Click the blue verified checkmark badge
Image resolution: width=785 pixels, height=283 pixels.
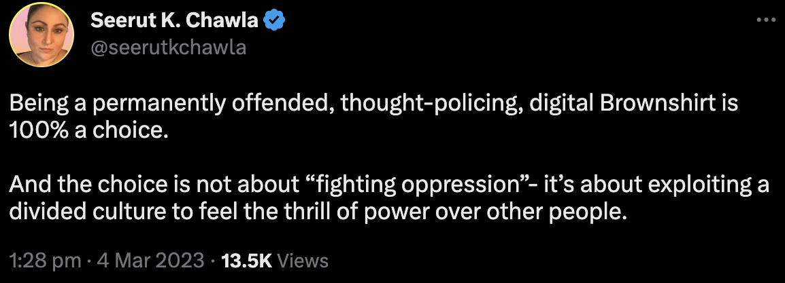(274, 22)
